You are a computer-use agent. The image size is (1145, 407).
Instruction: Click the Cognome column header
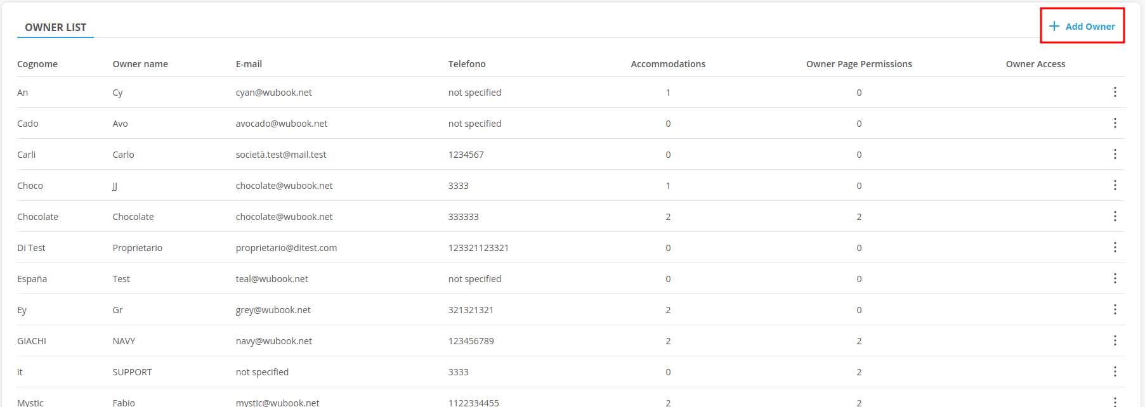coord(37,64)
